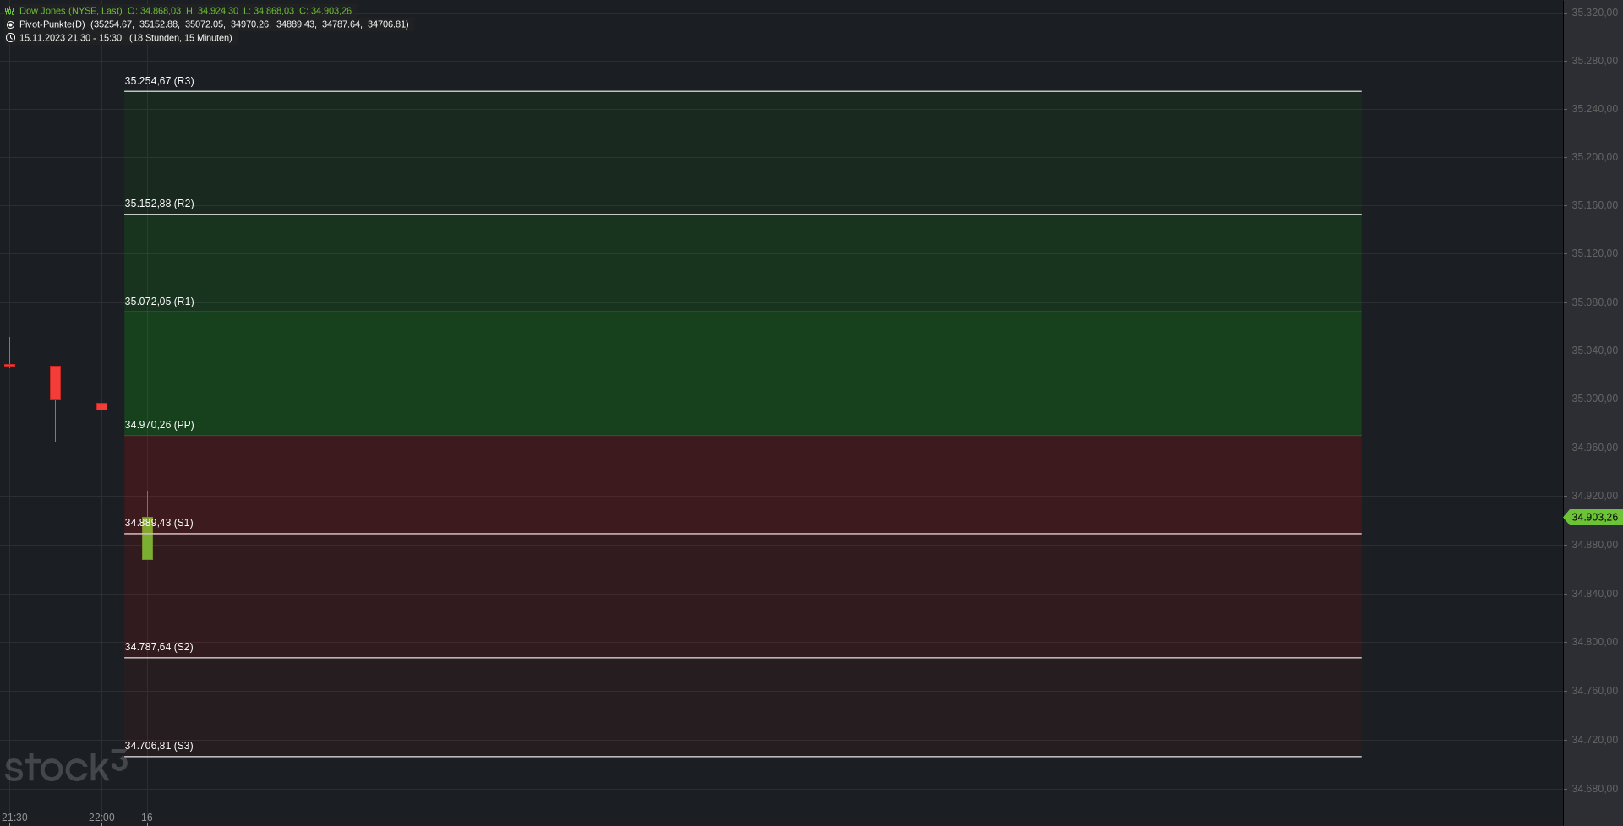Click the Pivot-Punkte indicator circle icon
Screen dimensions: 1623x826
pyautogui.click(x=10, y=24)
